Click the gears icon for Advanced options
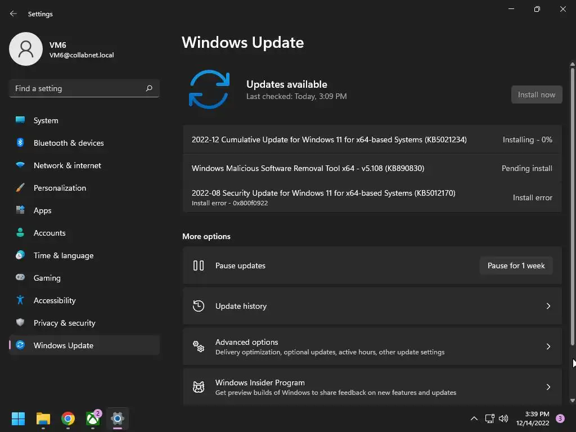Screen dimensions: 576x432 199,346
